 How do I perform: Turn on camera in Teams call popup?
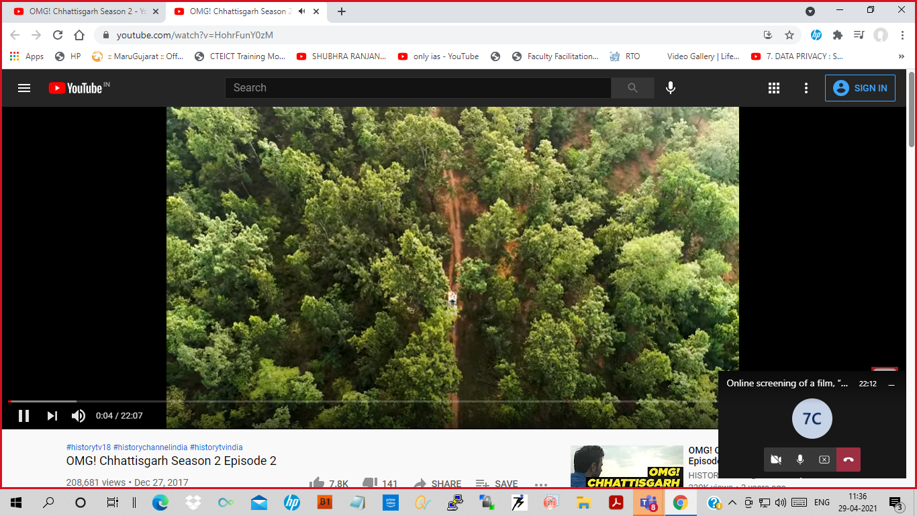[776, 460]
